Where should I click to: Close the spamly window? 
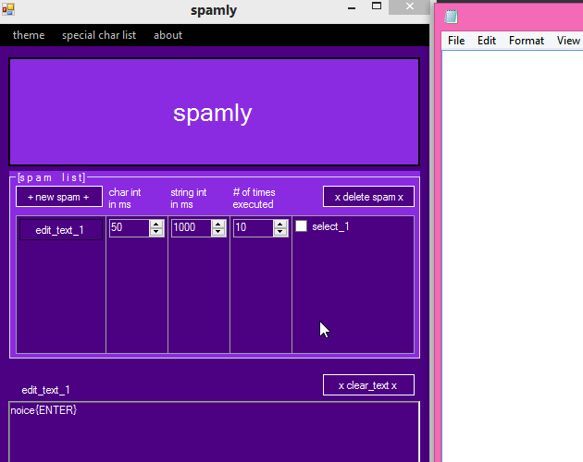pos(409,6)
